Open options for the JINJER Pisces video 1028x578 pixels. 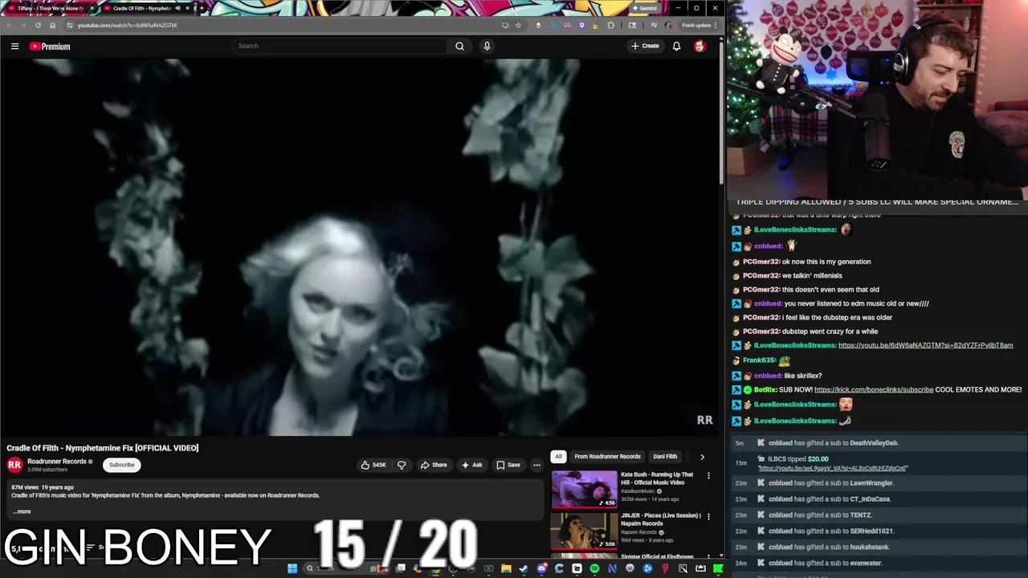pyautogui.click(x=708, y=517)
